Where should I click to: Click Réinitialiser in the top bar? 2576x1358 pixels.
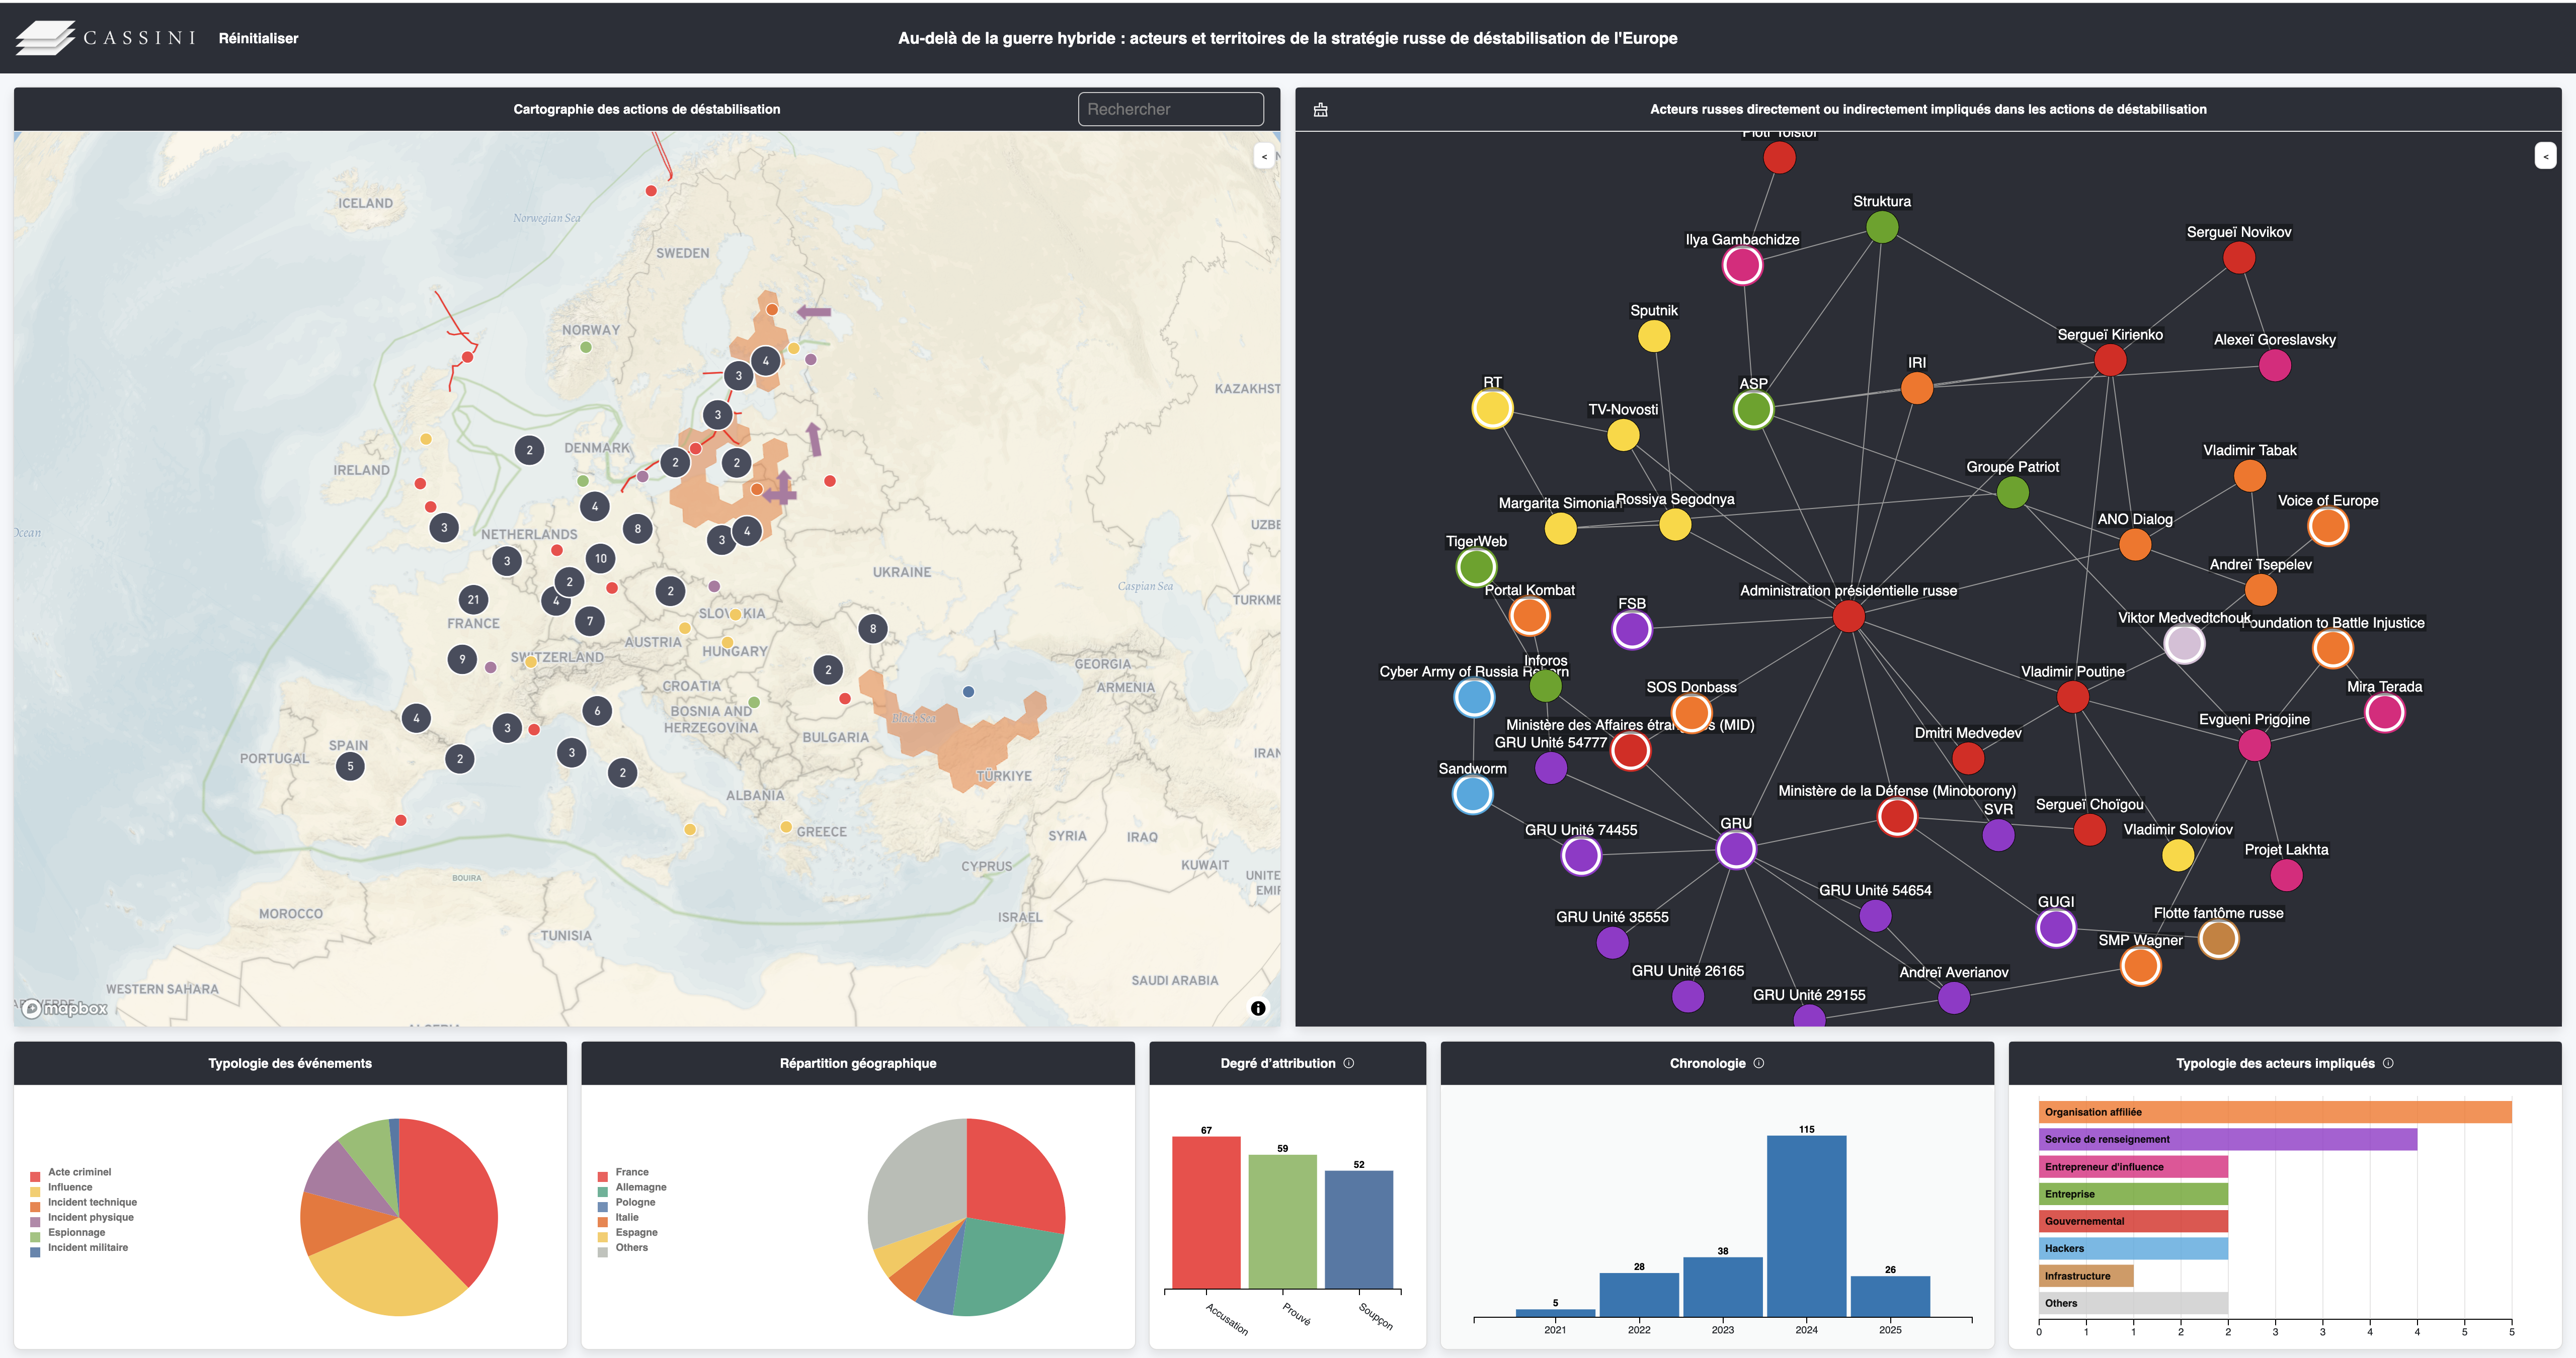pyautogui.click(x=258, y=38)
